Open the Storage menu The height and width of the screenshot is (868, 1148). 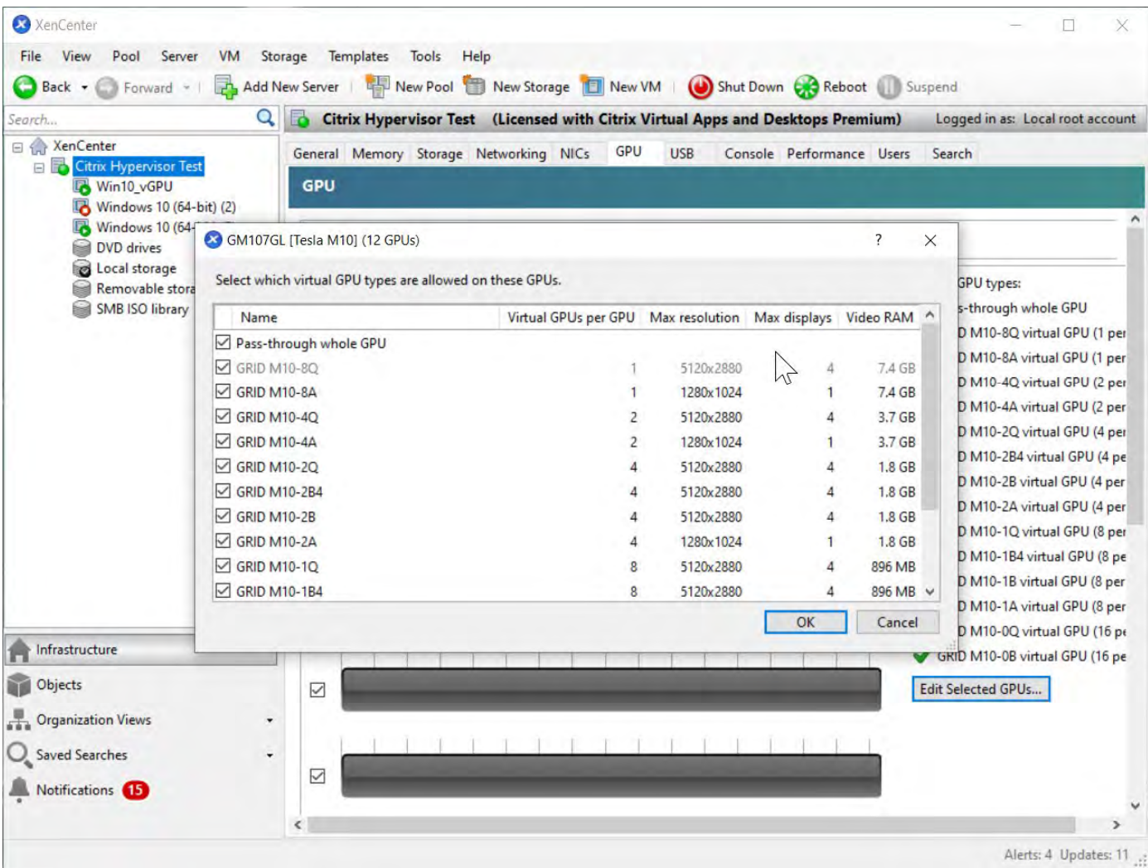click(x=283, y=56)
